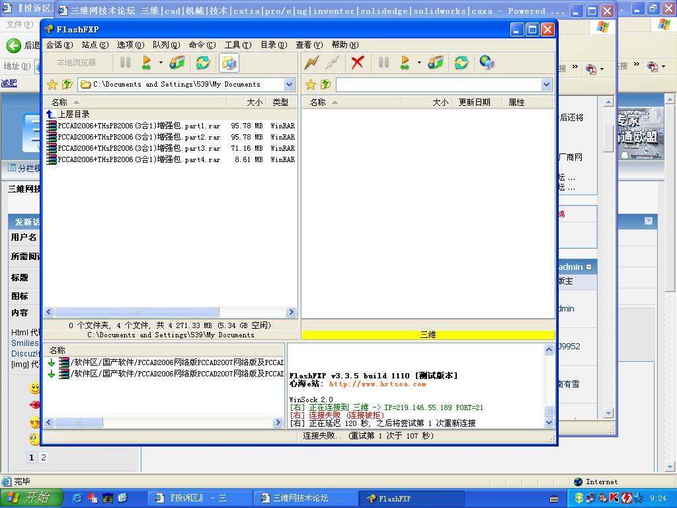Screen dimensions: 677x508
Task: Click log pane scroll down arrow
Action: click(x=549, y=423)
